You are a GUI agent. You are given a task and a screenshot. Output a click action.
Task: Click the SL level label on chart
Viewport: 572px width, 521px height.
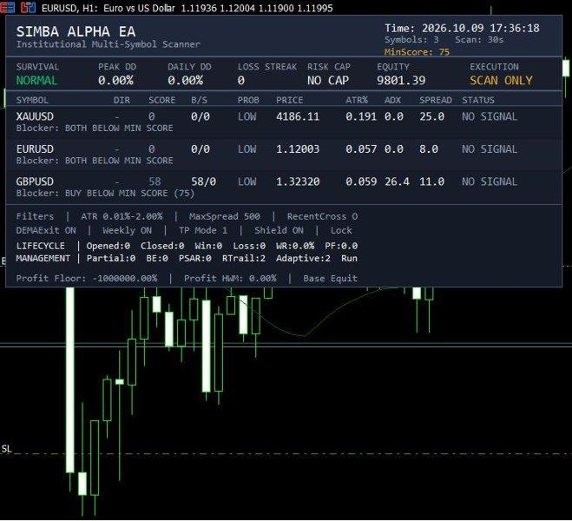[7, 449]
